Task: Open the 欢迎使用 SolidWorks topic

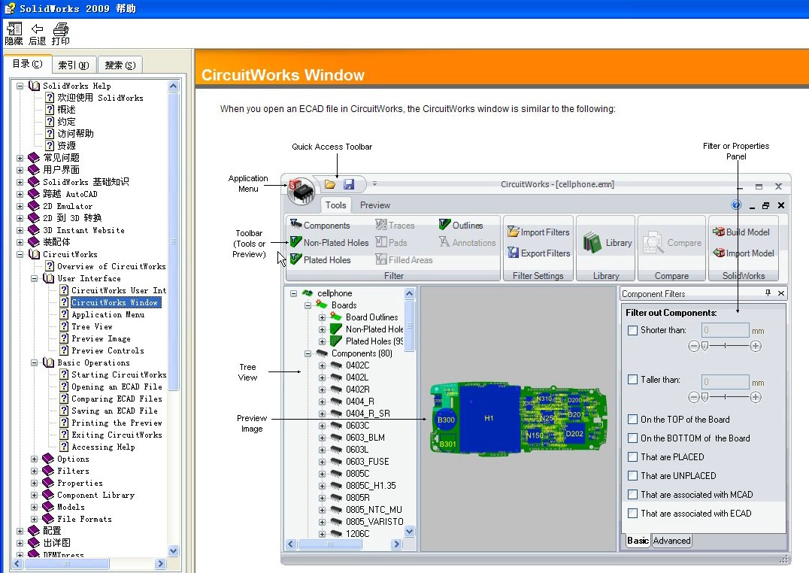Action: pyautogui.click(x=100, y=98)
